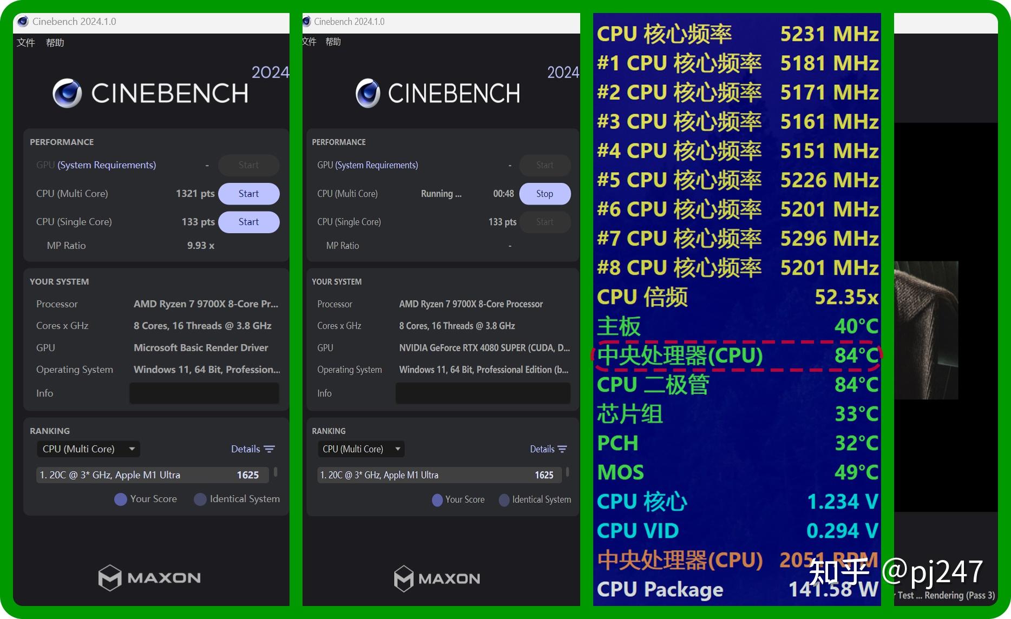Click Maxon logo in middle window
The image size is (1011, 619).
tap(437, 578)
